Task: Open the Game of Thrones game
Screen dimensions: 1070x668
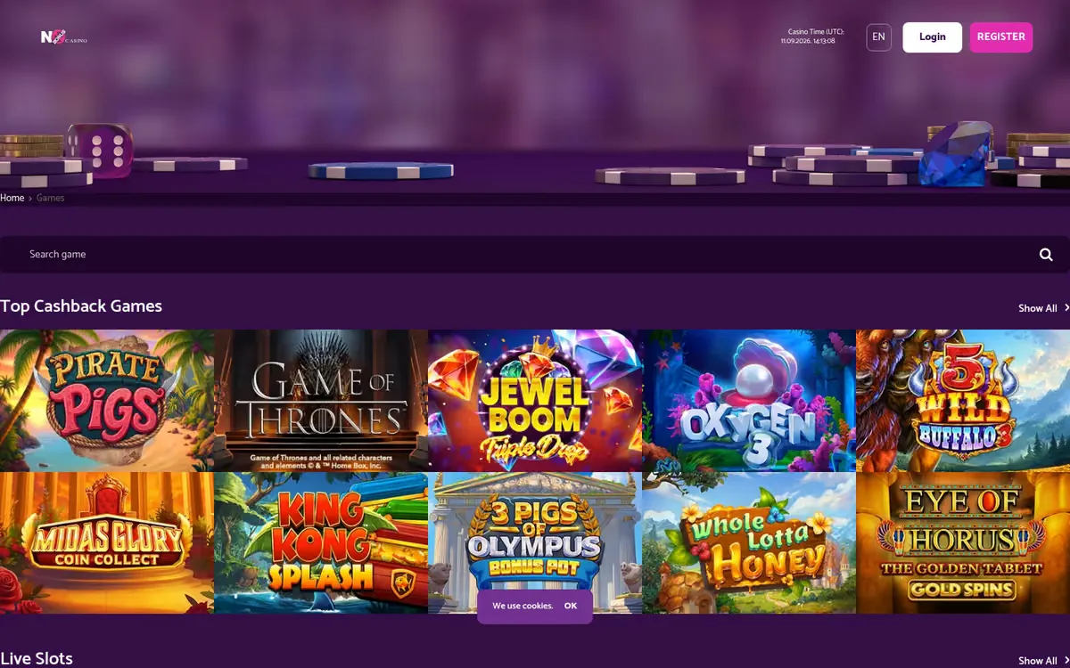Action: [x=321, y=401]
